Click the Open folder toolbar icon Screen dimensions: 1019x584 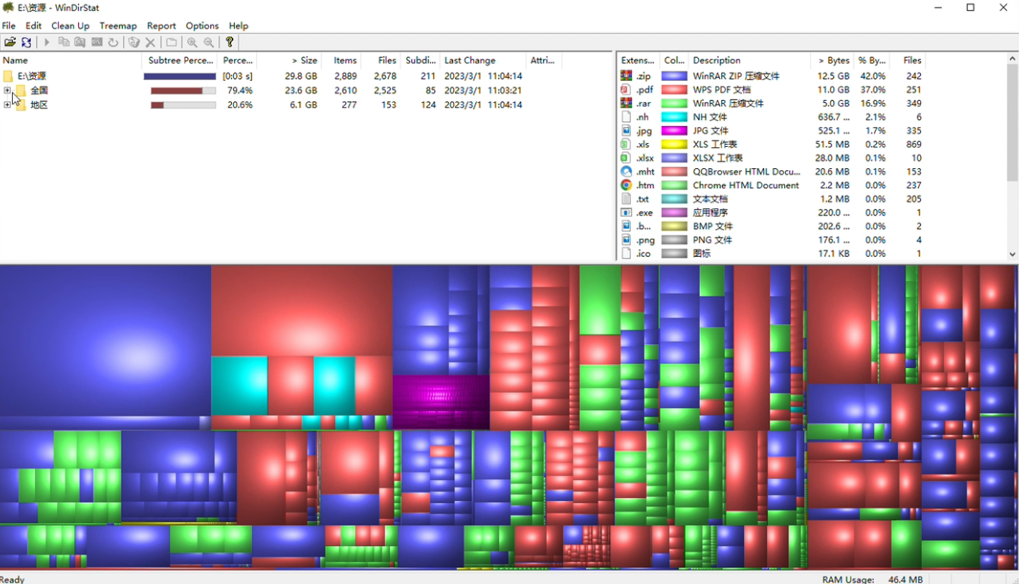10,42
